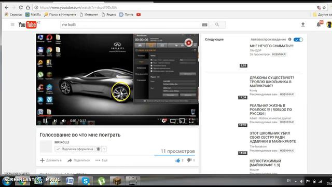Bookmark this page with the star icon

pos(324,8)
